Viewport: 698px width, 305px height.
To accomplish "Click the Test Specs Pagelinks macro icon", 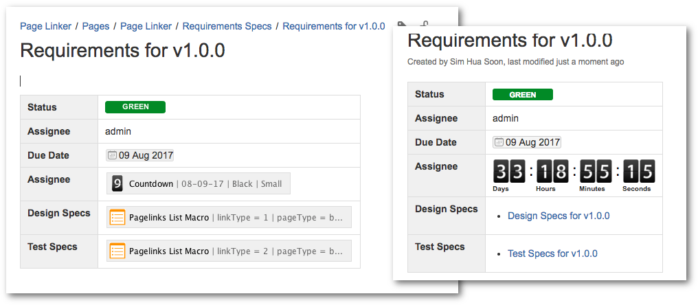I will pos(117,251).
